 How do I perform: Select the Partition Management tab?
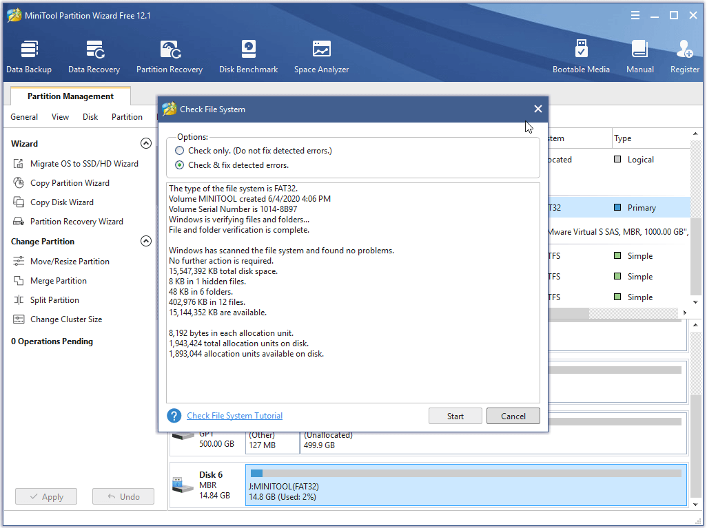click(70, 96)
